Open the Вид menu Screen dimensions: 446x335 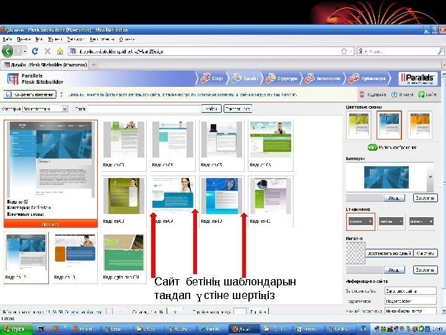pos(39,39)
